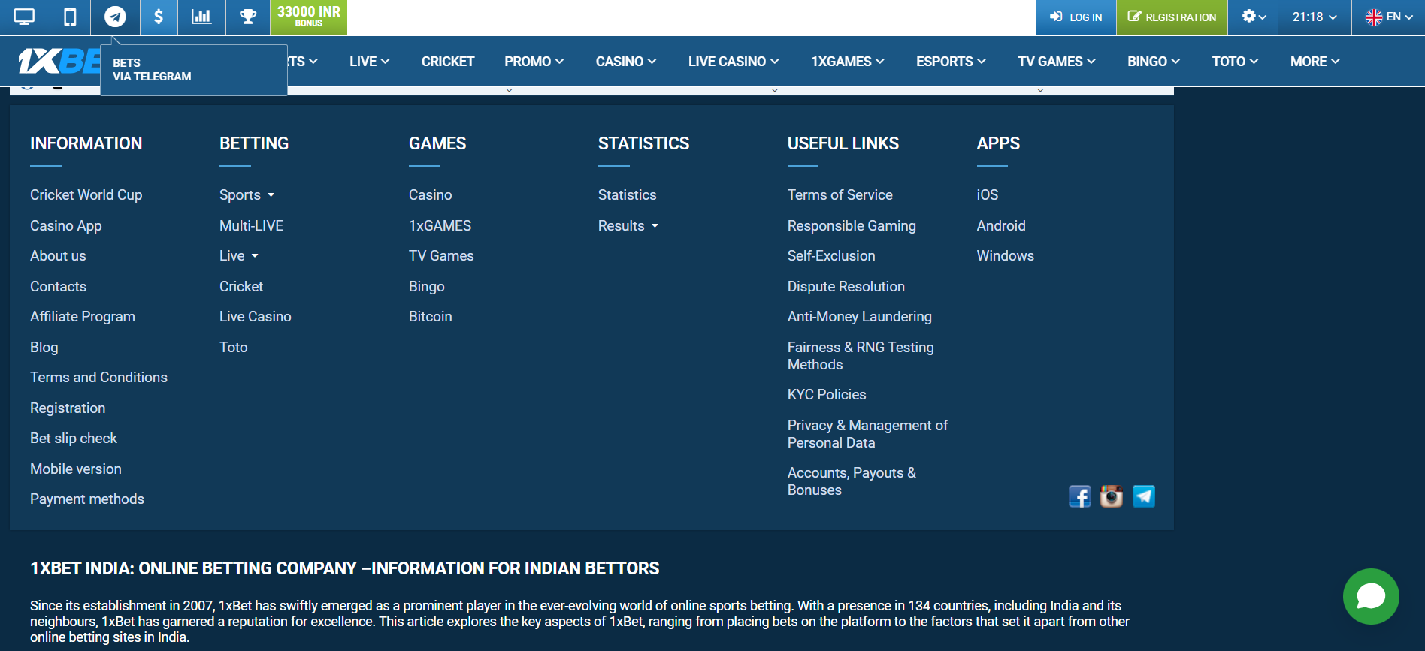Screen dimensions: 1425x651
Task: Expand the TV GAMES menu
Action: pyautogui.click(x=1057, y=62)
